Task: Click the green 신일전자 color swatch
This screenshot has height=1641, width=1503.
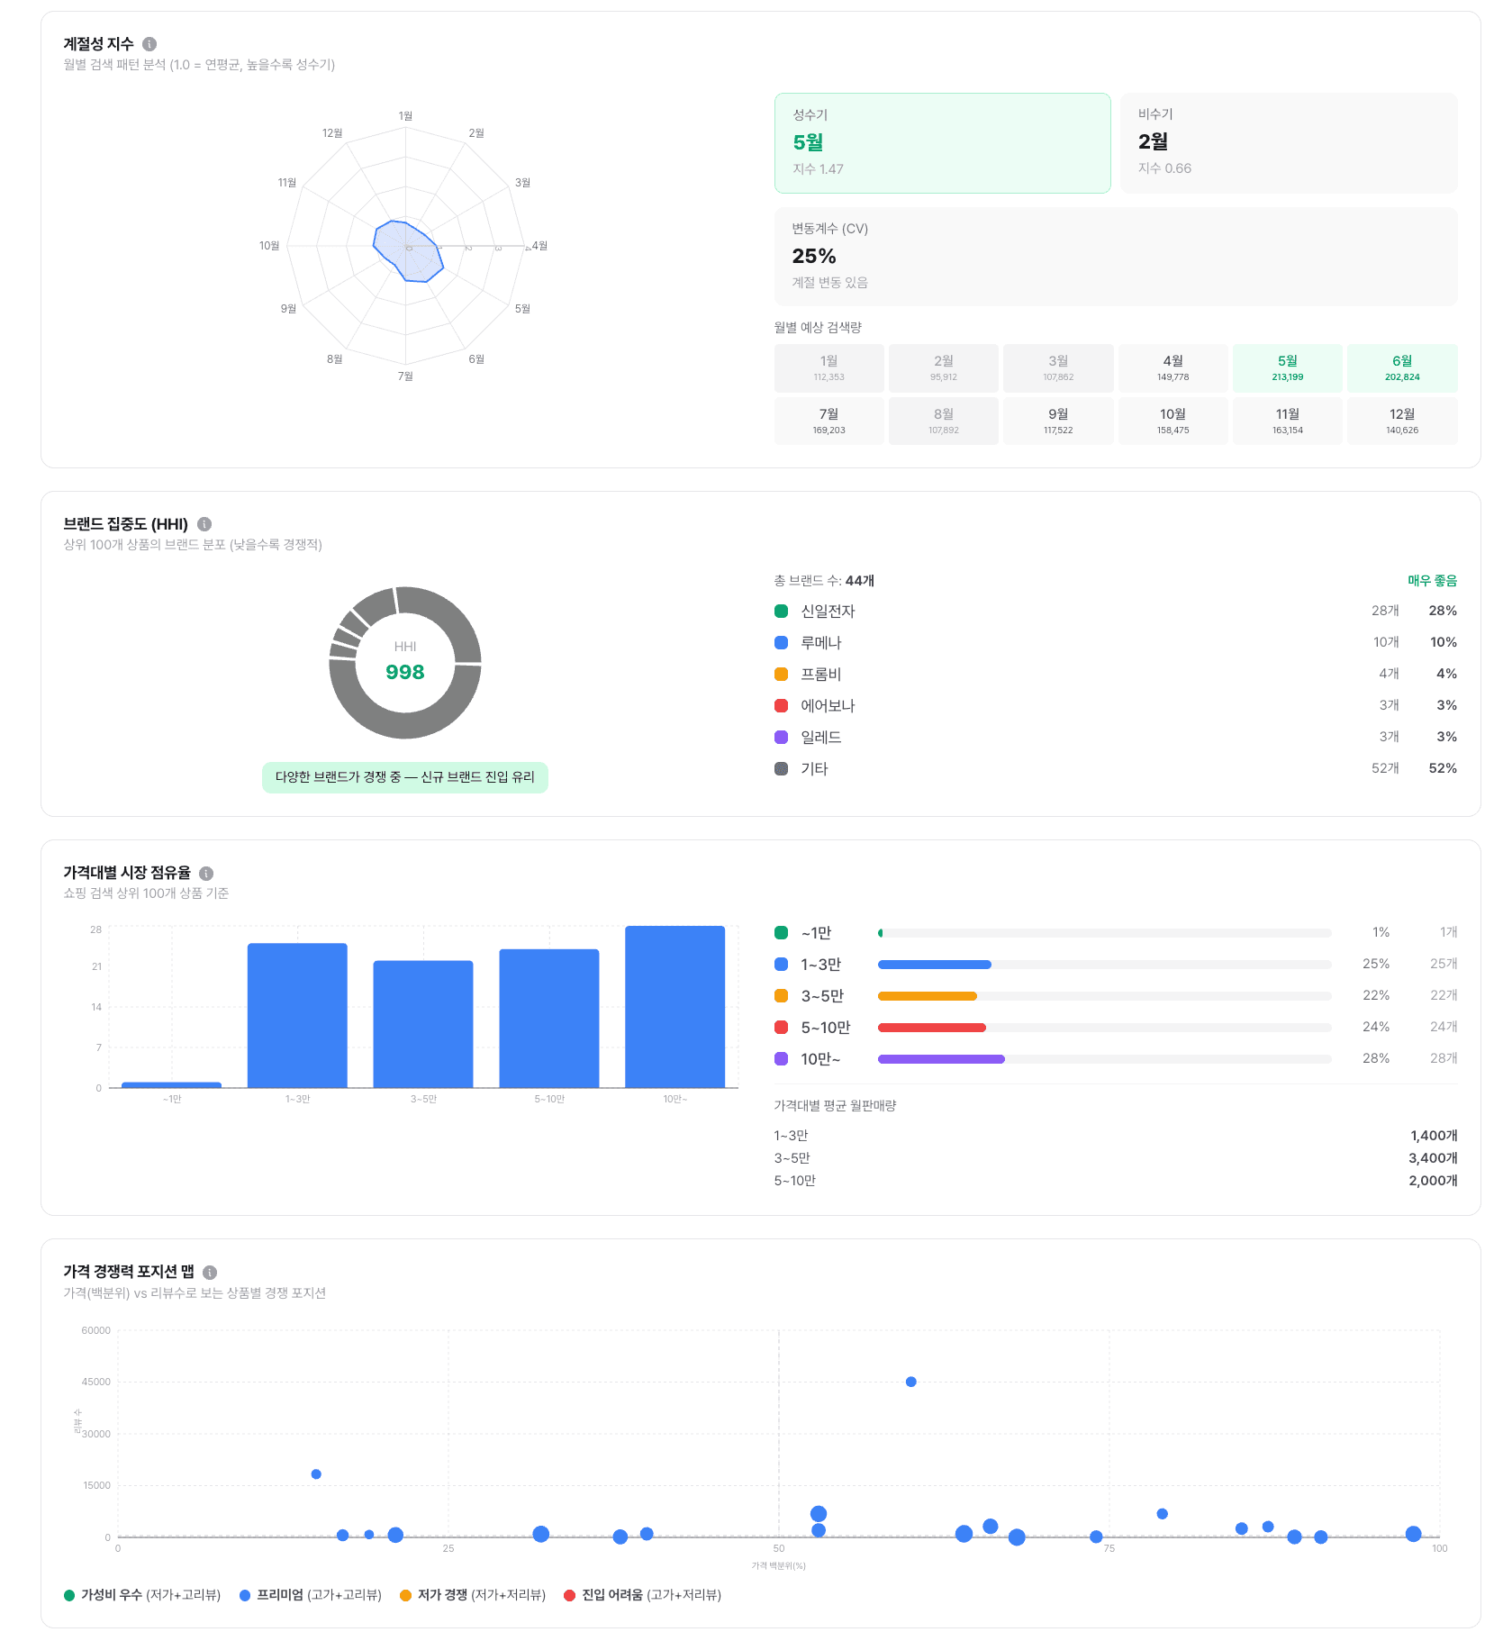Action: 782,612
